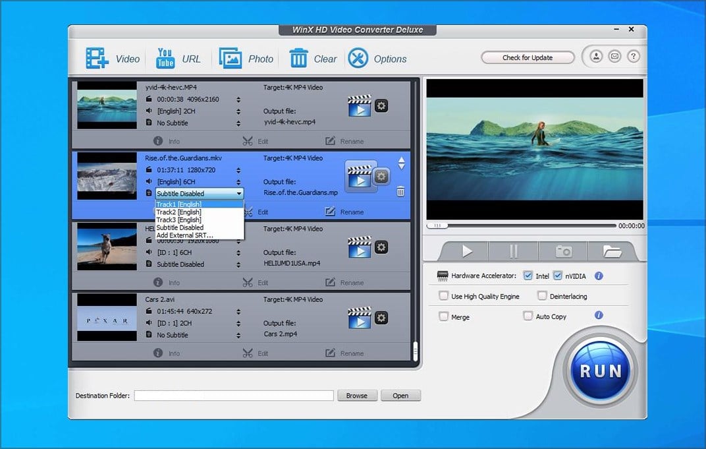Click the blue RUN button
Screen dimensions: 706x449
(x=601, y=371)
